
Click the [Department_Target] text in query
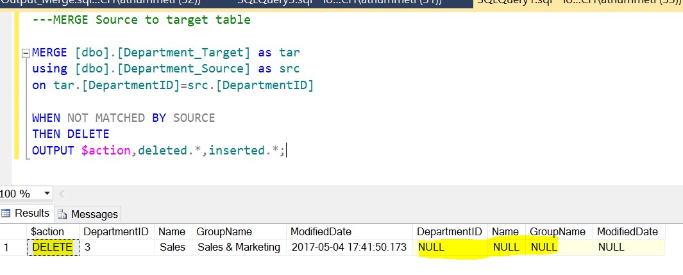pyautogui.click(x=184, y=53)
